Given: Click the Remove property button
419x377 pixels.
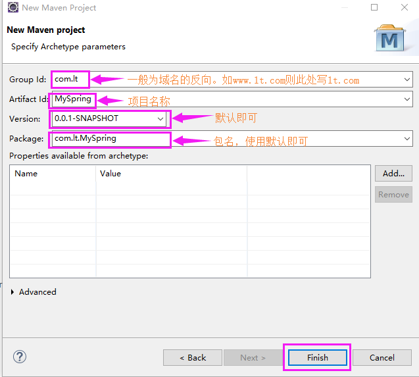Looking at the screenshot, I should coord(393,194).
